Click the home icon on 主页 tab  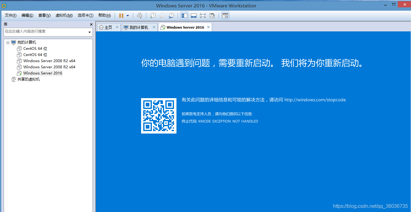pos(101,27)
